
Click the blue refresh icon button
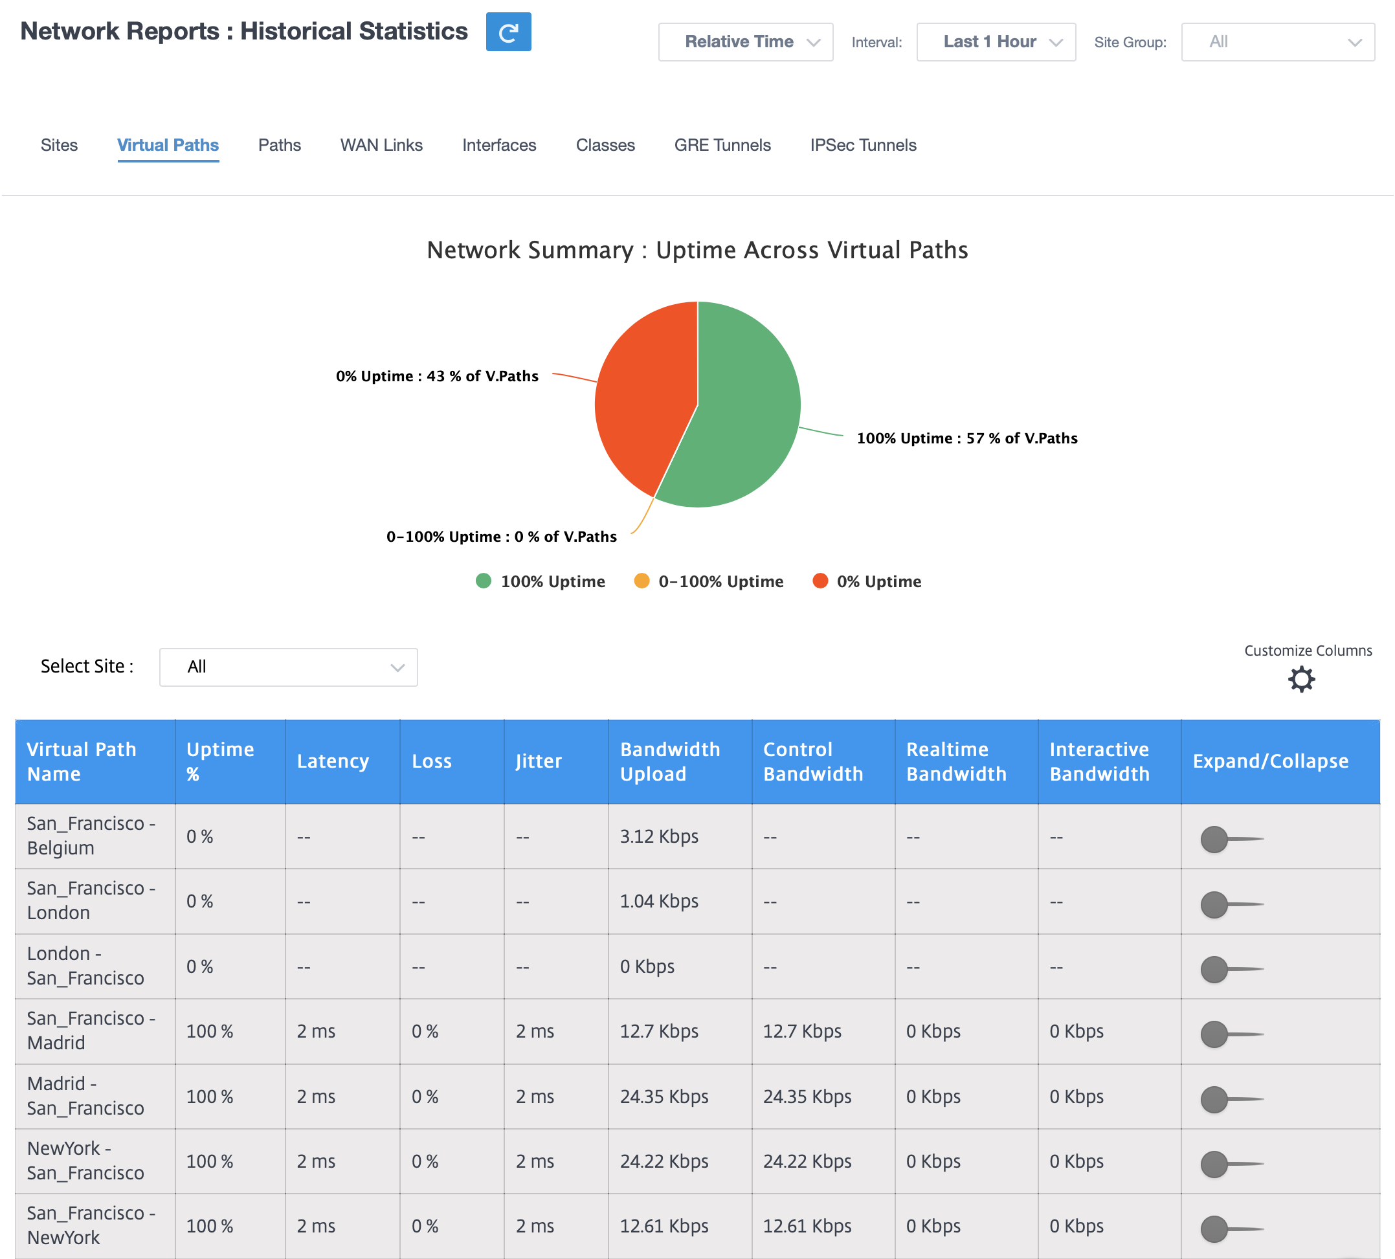click(x=508, y=32)
